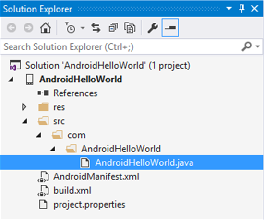Expand the res folder
264x220 pixels.
click(x=24, y=107)
